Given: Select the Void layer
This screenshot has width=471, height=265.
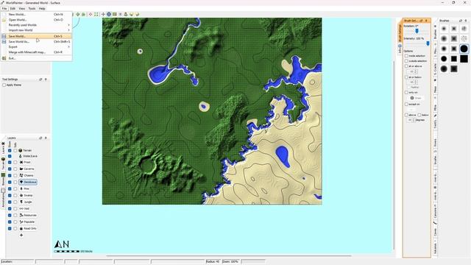Looking at the screenshot, I should (x=24, y=208).
